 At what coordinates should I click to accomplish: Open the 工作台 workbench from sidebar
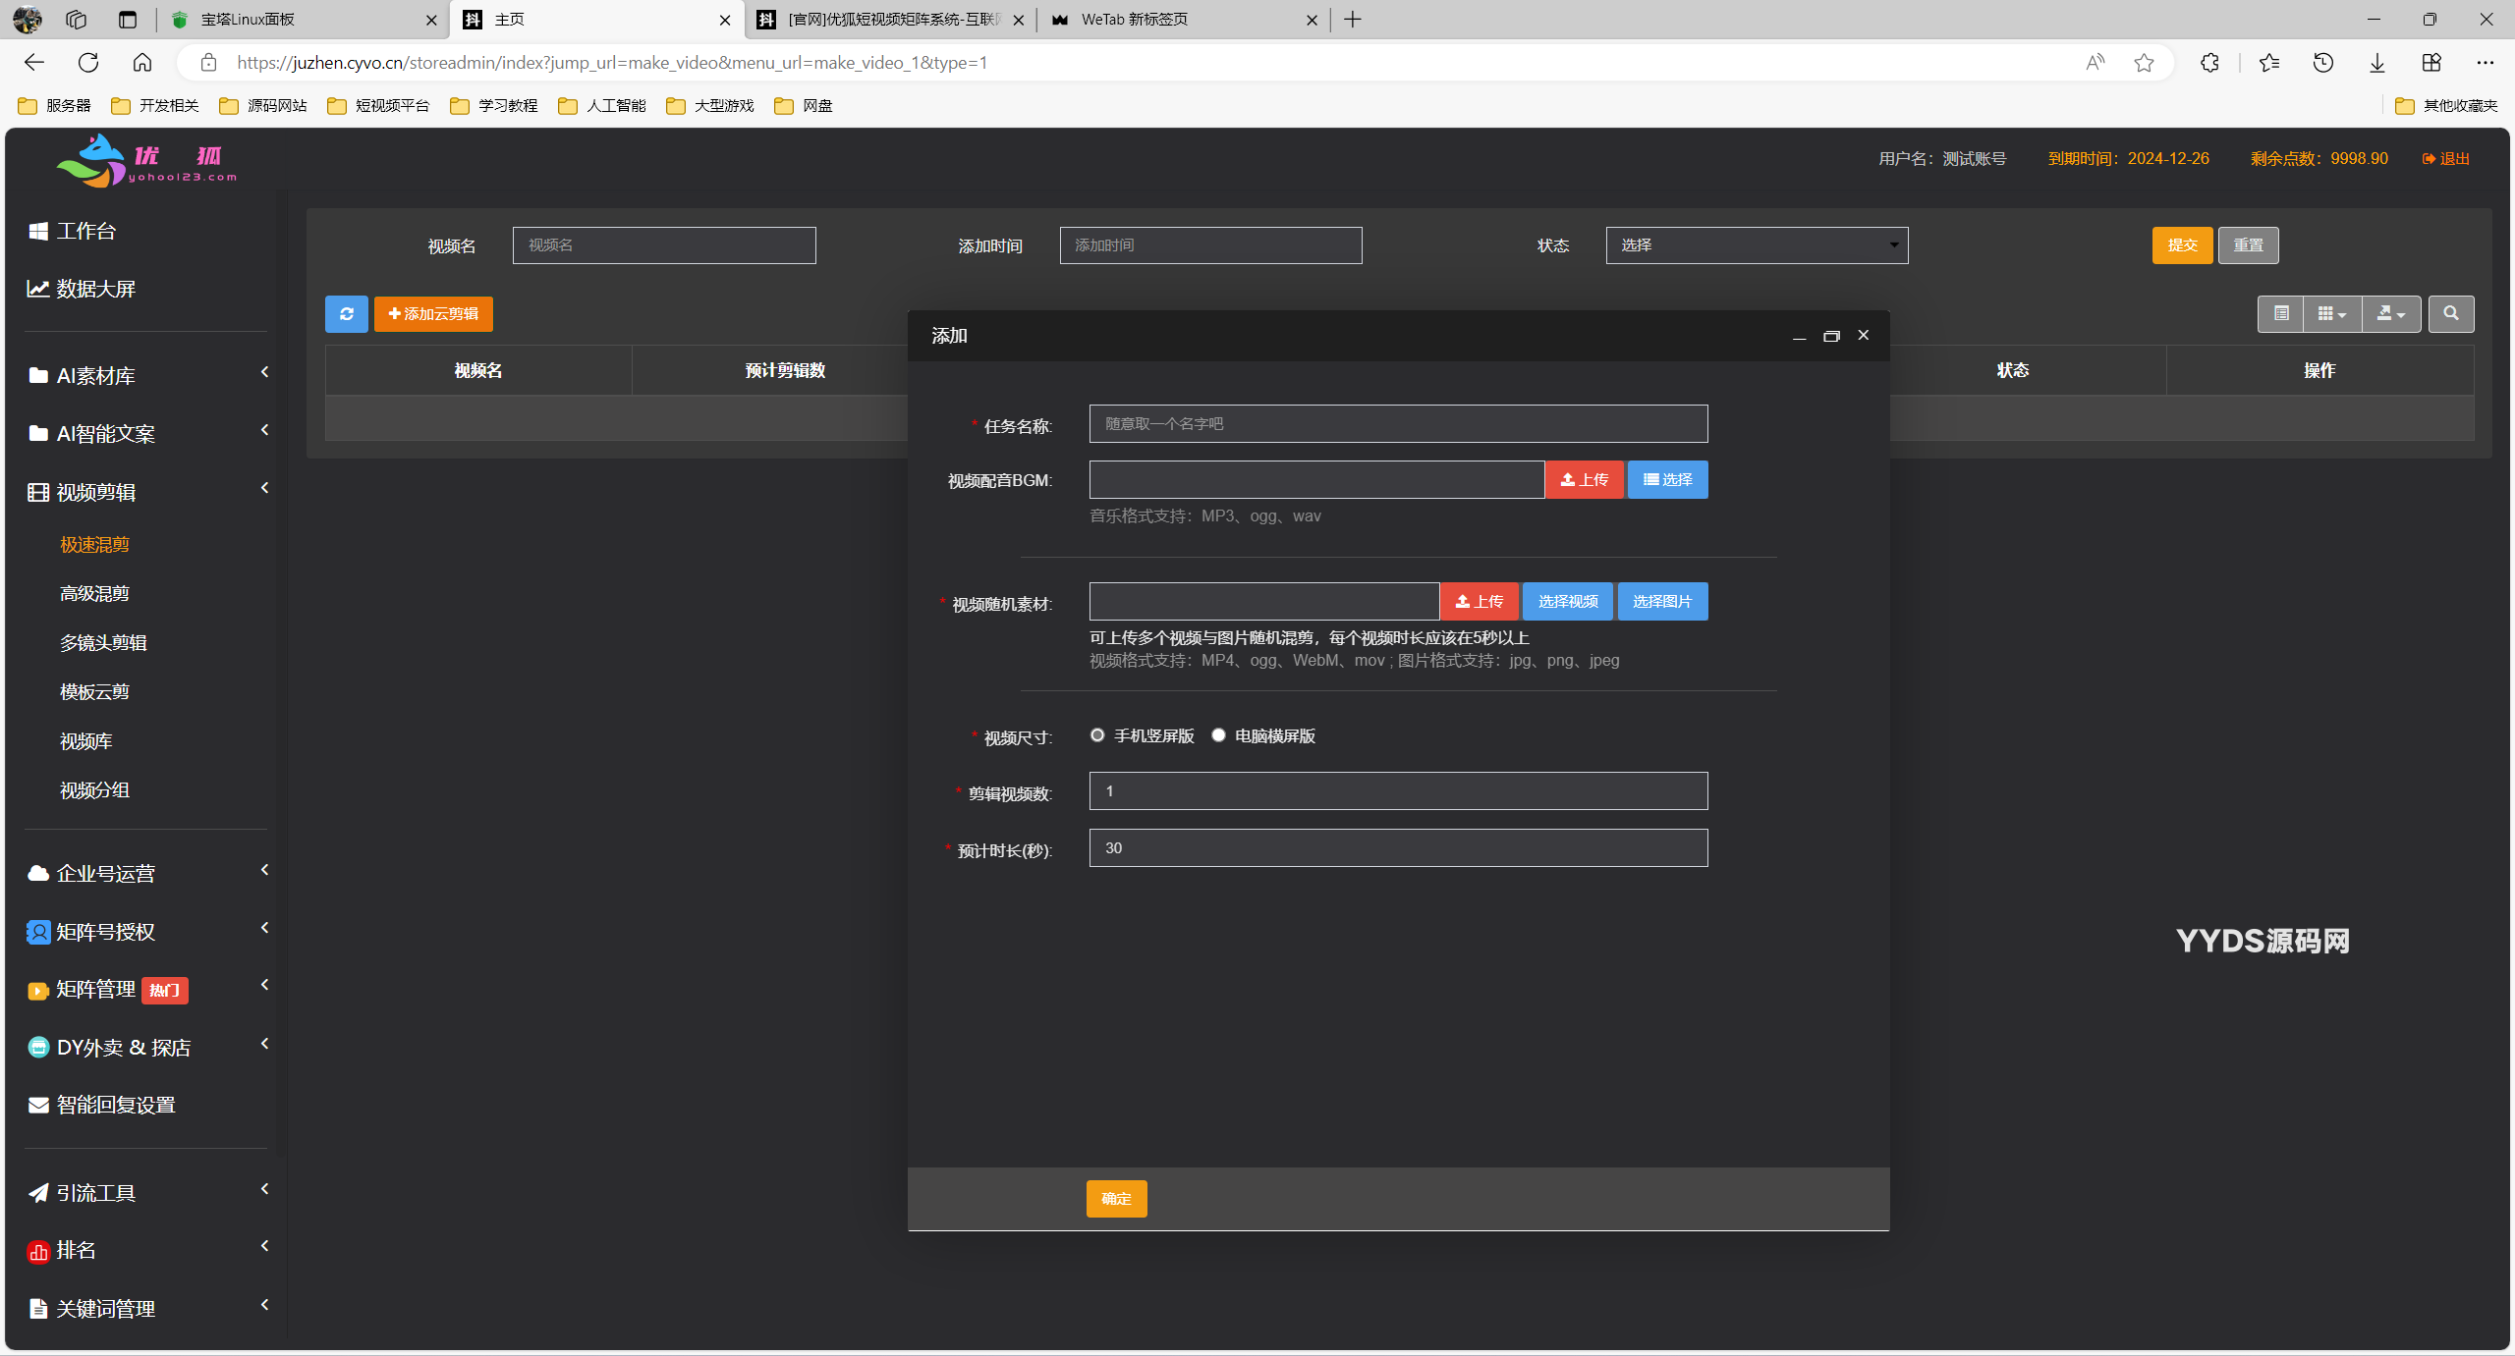click(x=85, y=231)
